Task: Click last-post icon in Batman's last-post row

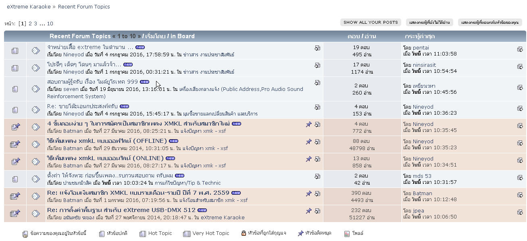Action: click(520, 195)
